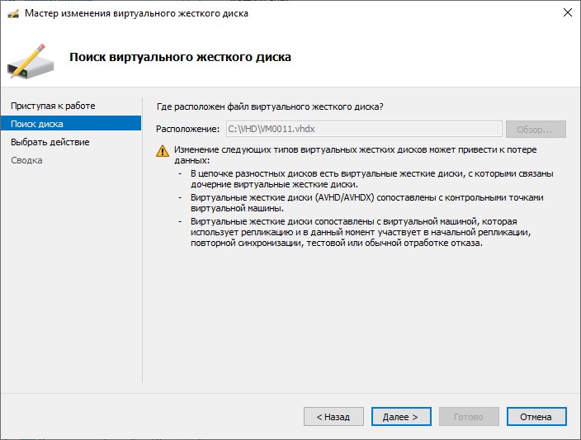
Task: Click the wizard icon in the title bar
Action: [x=12, y=13]
